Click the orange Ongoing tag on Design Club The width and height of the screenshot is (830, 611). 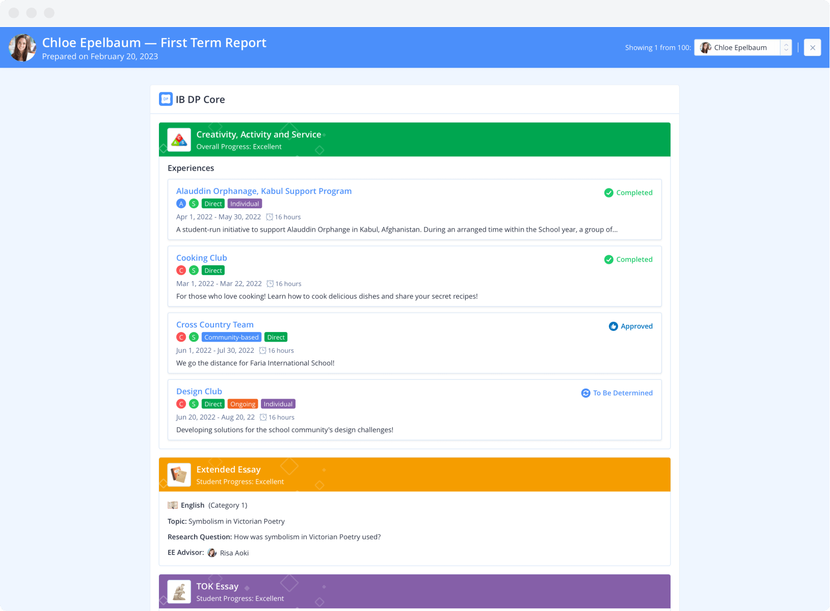pyautogui.click(x=243, y=404)
